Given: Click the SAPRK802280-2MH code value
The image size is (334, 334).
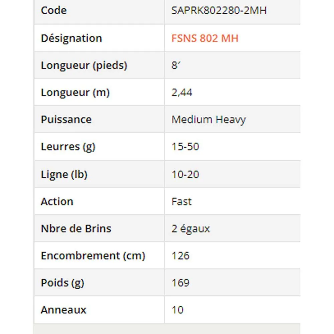Looking at the screenshot, I should (x=219, y=10).
